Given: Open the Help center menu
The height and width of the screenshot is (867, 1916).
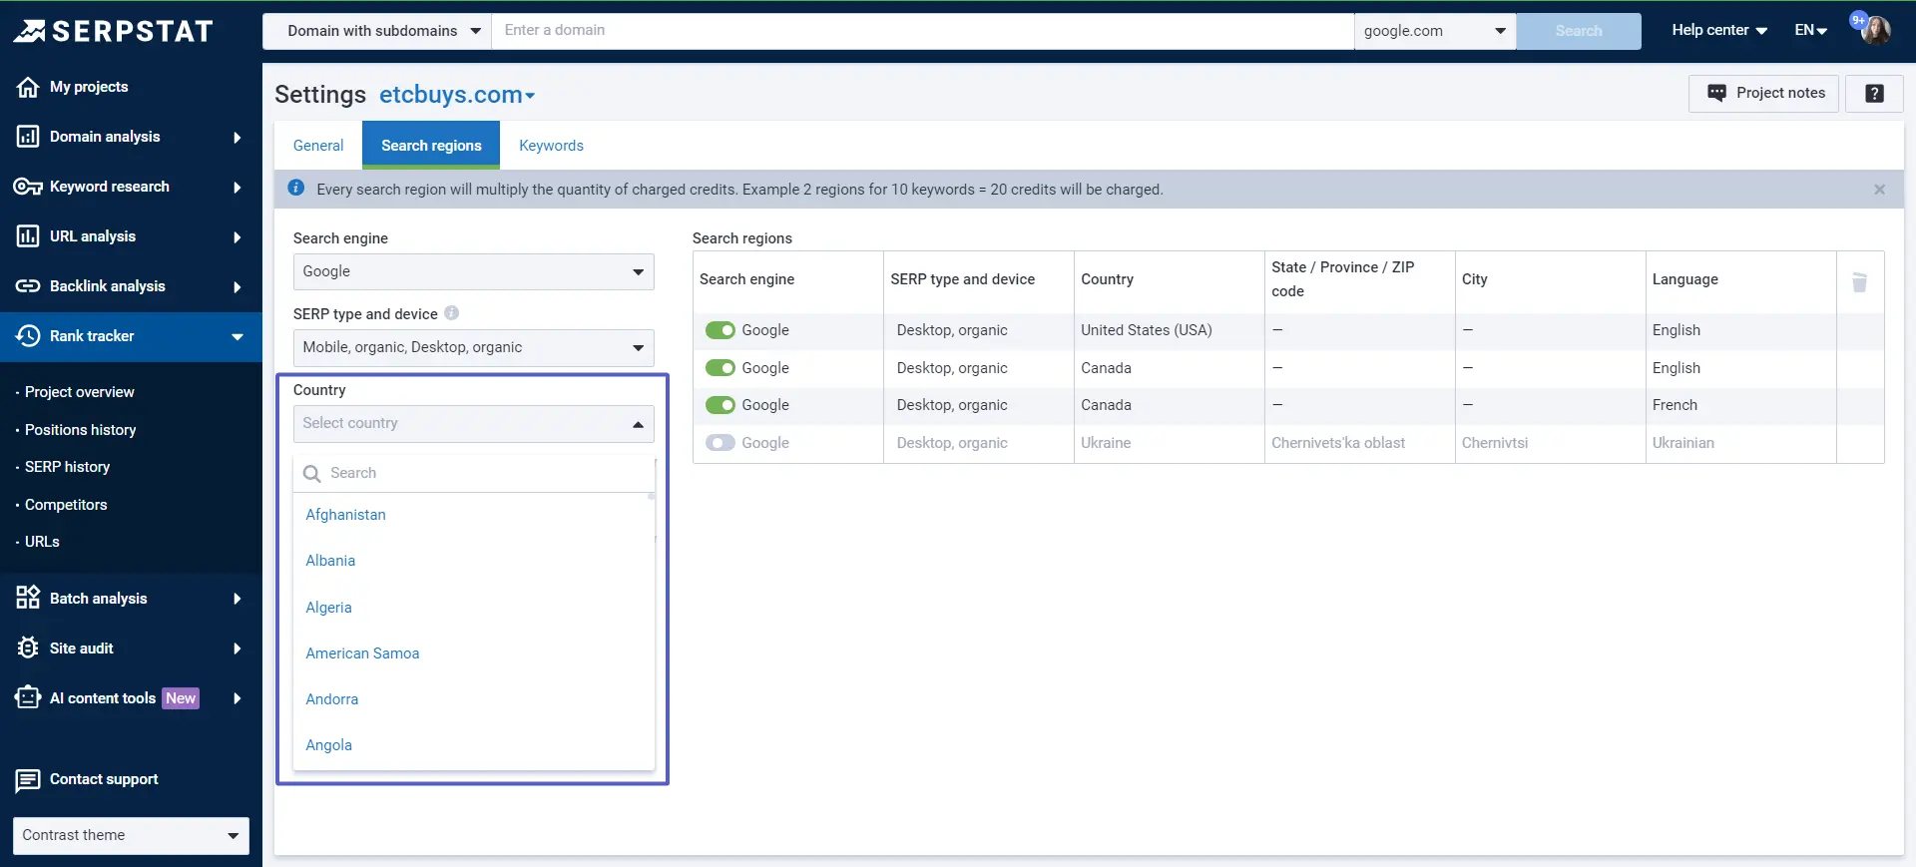Looking at the screenshot, I should pos(1719,30).
